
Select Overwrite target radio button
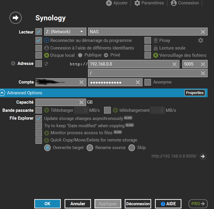point(47,148)
